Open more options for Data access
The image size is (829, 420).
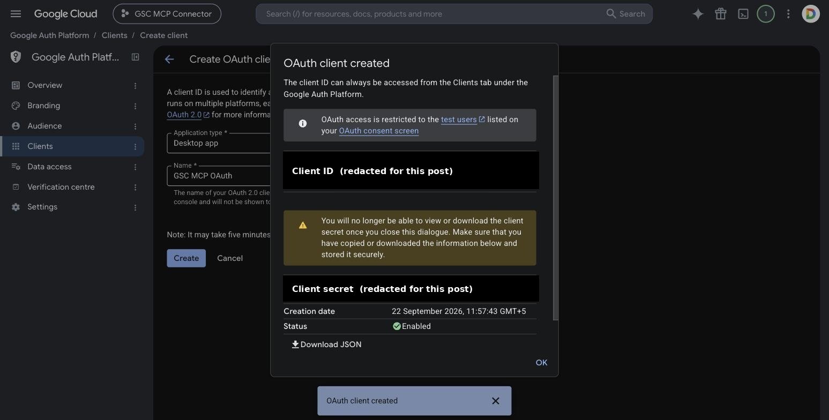pyautogui.click(x=135, y=167)
